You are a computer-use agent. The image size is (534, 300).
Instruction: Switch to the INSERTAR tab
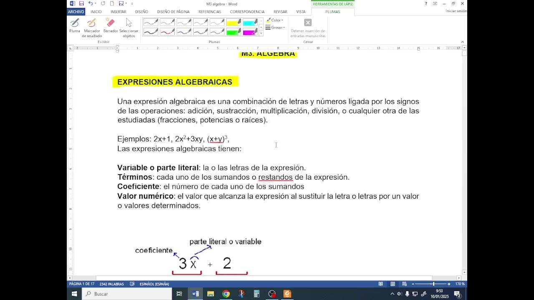[118, 12]
